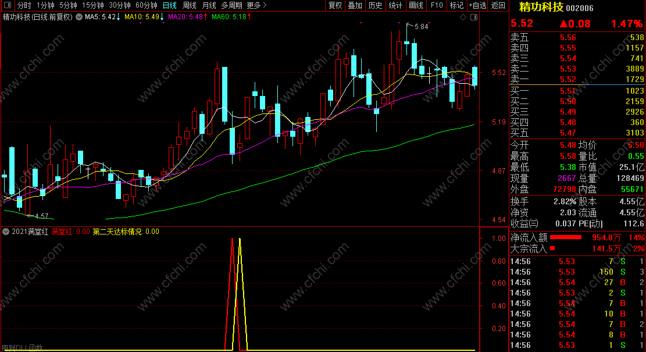Open the 历史 history button
The image size is (646, 352).
[x=375, y=5]
